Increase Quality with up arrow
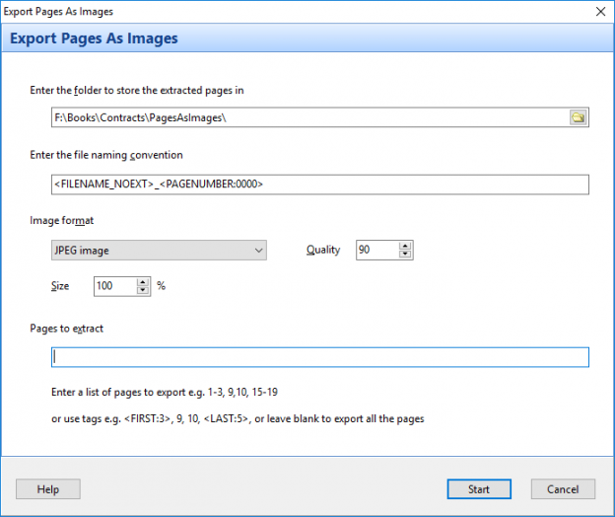 pyautogui.click(x=405, y=246)
